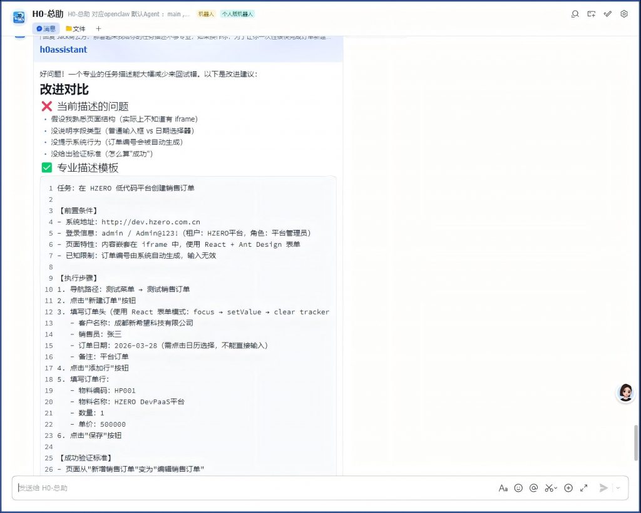Focus the 发送给 H0-总助 message field
Image resolution: width=641 pixels, height=513 pixels.
[x=250, y=488]
